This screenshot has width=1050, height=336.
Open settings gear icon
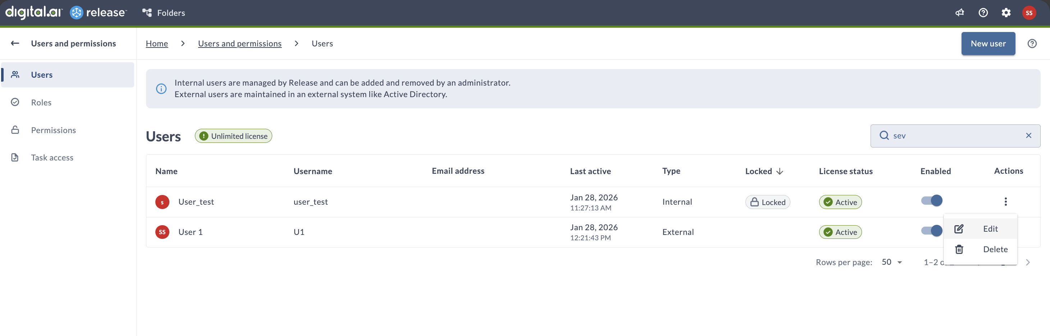pyautogui.click(x=1005, y=13)
